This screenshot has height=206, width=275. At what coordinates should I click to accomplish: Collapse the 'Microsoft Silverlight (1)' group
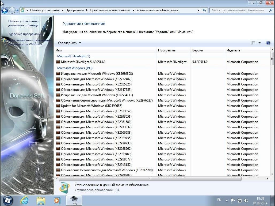pyautogui.click(x=74, y=56)
